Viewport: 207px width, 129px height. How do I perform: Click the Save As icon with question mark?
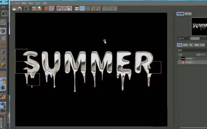(20, 8)
